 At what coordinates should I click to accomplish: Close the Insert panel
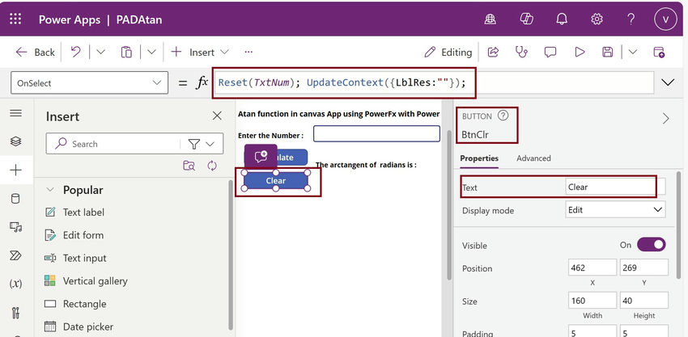click(217, 116)
